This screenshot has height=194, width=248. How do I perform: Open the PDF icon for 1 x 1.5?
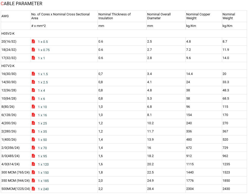[33, 74]
